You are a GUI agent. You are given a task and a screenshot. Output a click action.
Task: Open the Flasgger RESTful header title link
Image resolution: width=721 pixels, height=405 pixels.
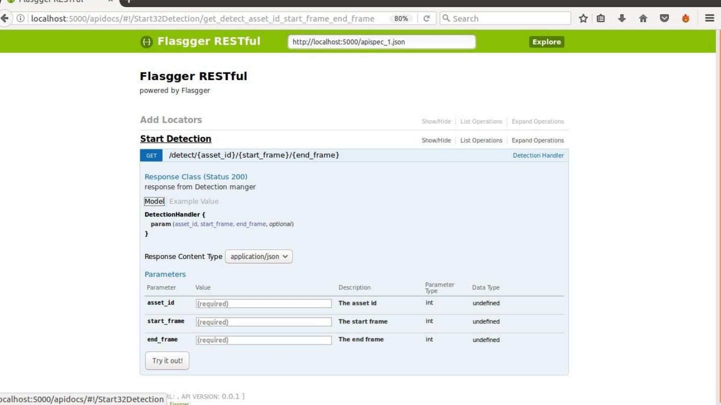coord(209,41)
